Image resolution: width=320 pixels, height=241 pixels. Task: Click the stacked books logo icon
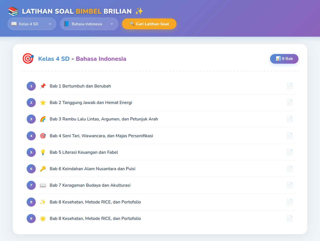pyautogui.click(x=13, y=11)
